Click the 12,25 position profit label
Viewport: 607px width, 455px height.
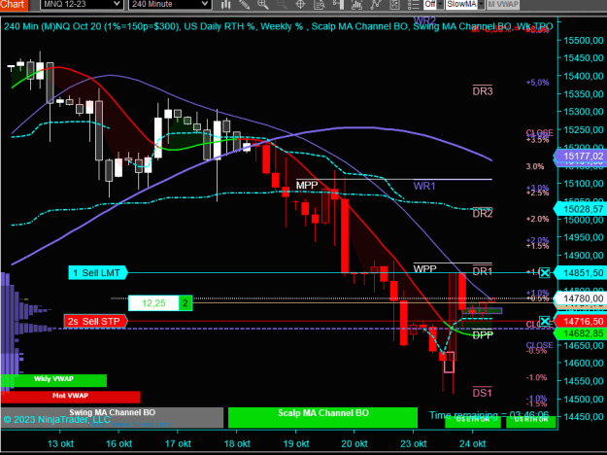pos(153,303)
